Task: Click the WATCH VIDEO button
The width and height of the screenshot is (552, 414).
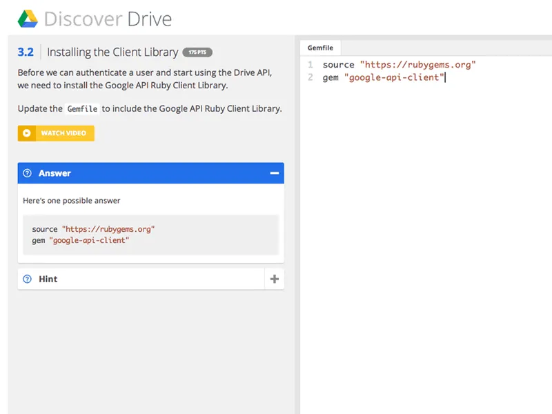Action: 56,133
